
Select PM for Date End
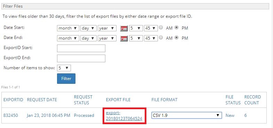176,38
